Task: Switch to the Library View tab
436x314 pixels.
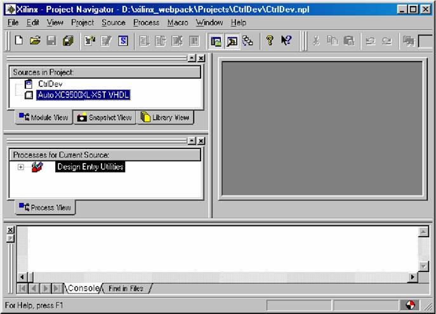Action: [x=166, y=118]
